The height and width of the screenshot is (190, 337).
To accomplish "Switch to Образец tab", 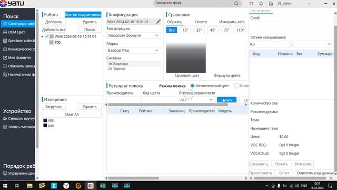I will point(175,22).
